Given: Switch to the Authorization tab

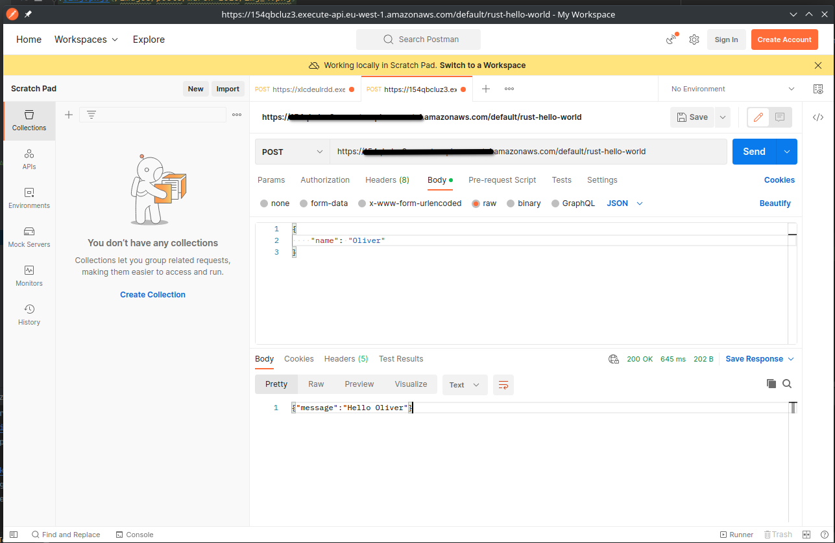Looking at the screenshot, I should (325, 180).
